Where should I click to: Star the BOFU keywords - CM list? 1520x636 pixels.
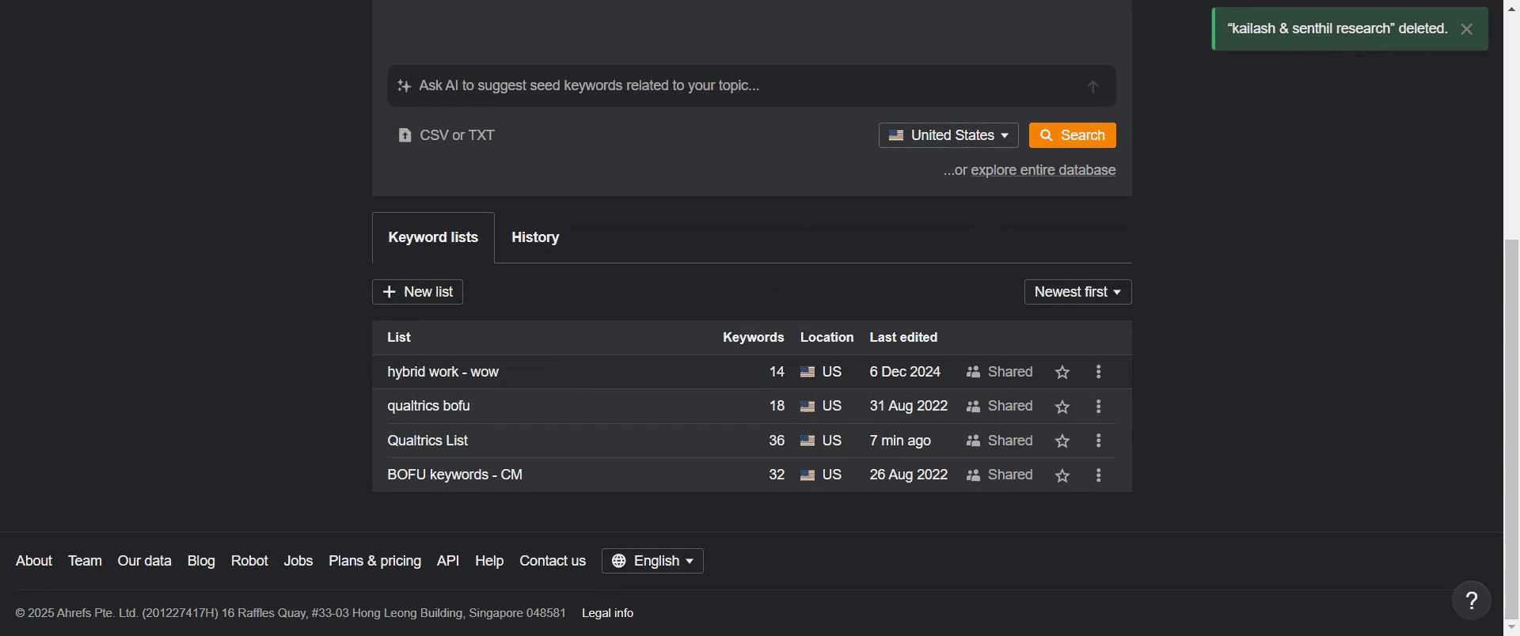pyautogui.click(x=1062, y=475)
